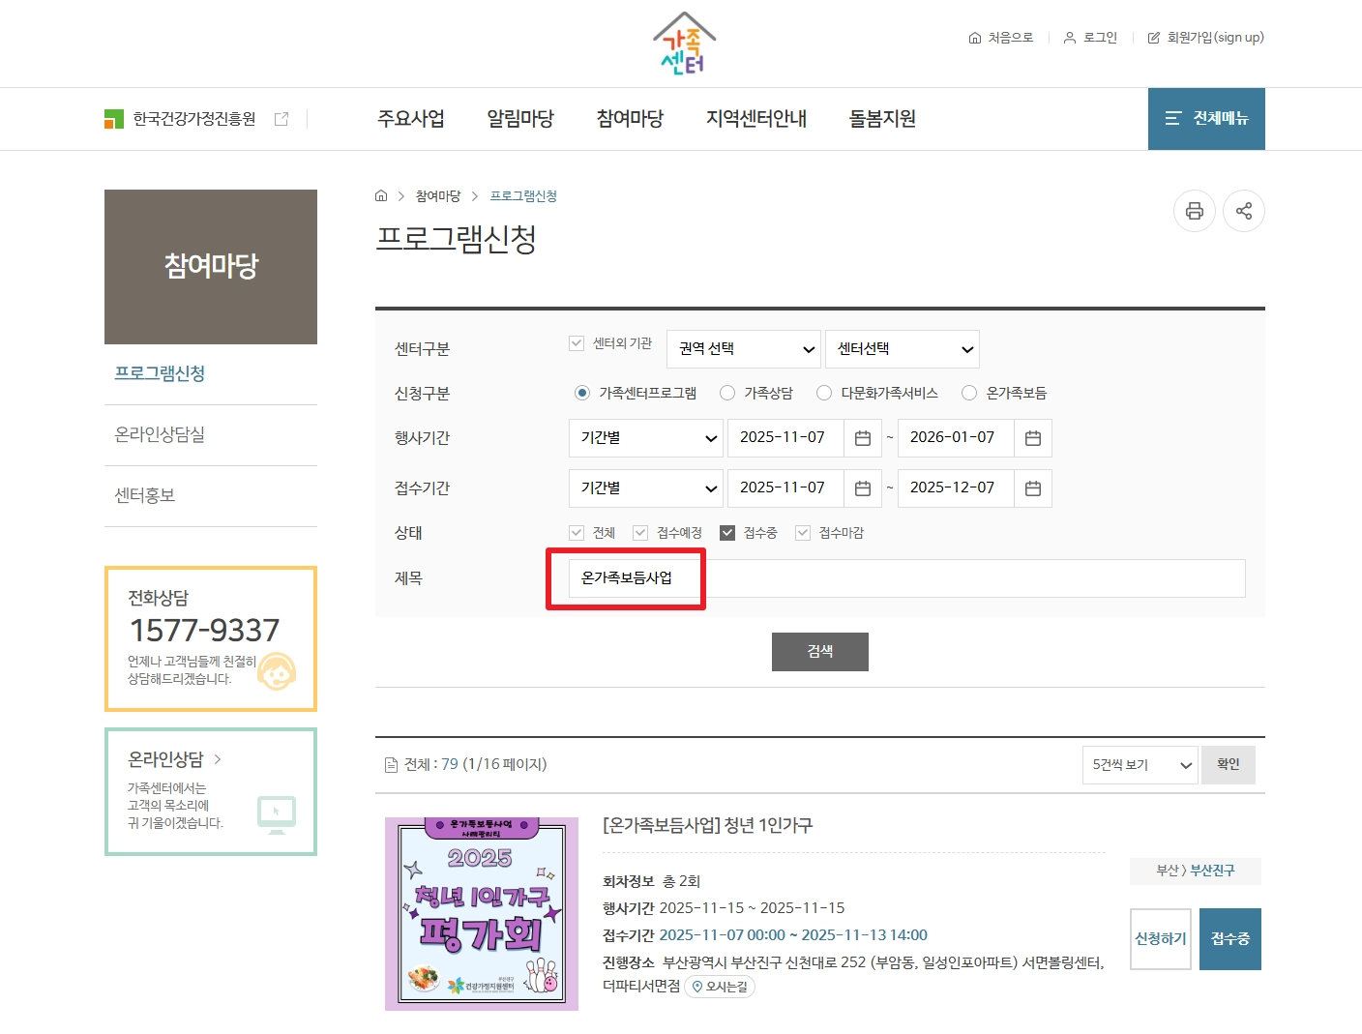
Task: Open 한국건강가정진흥원 external link icon
Action: click(x=281, y=118)
